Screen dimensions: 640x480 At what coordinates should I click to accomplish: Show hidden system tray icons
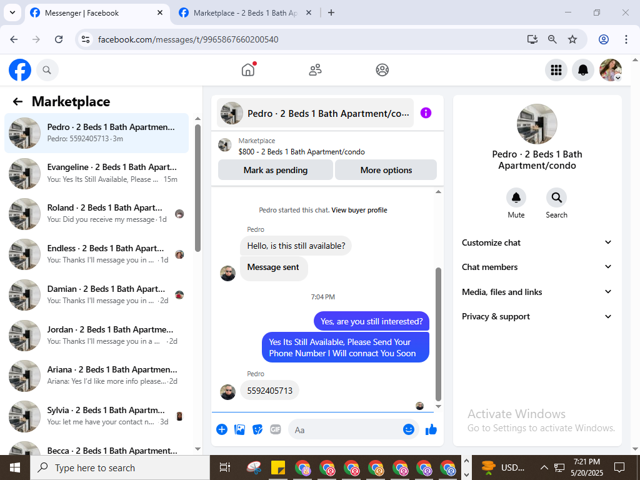tap(544, 467)
